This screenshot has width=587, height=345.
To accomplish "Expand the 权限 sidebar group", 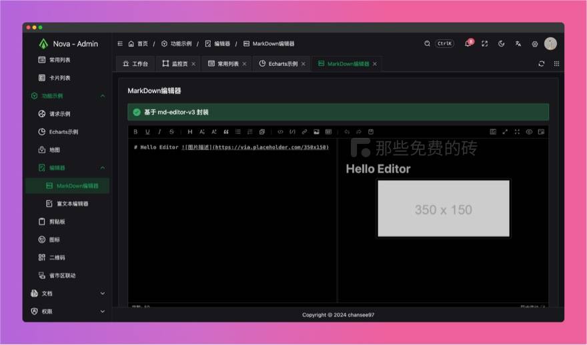I will tap(68, 311).
